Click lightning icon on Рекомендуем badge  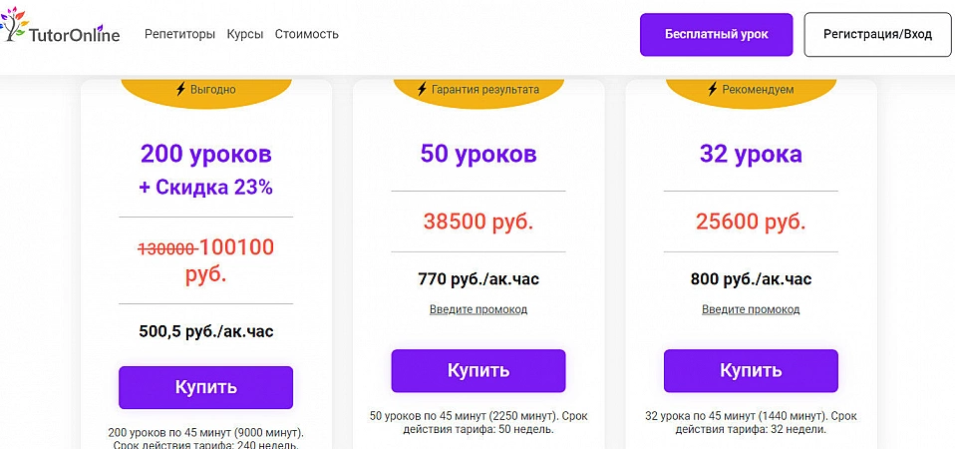[x=712, y=89]
